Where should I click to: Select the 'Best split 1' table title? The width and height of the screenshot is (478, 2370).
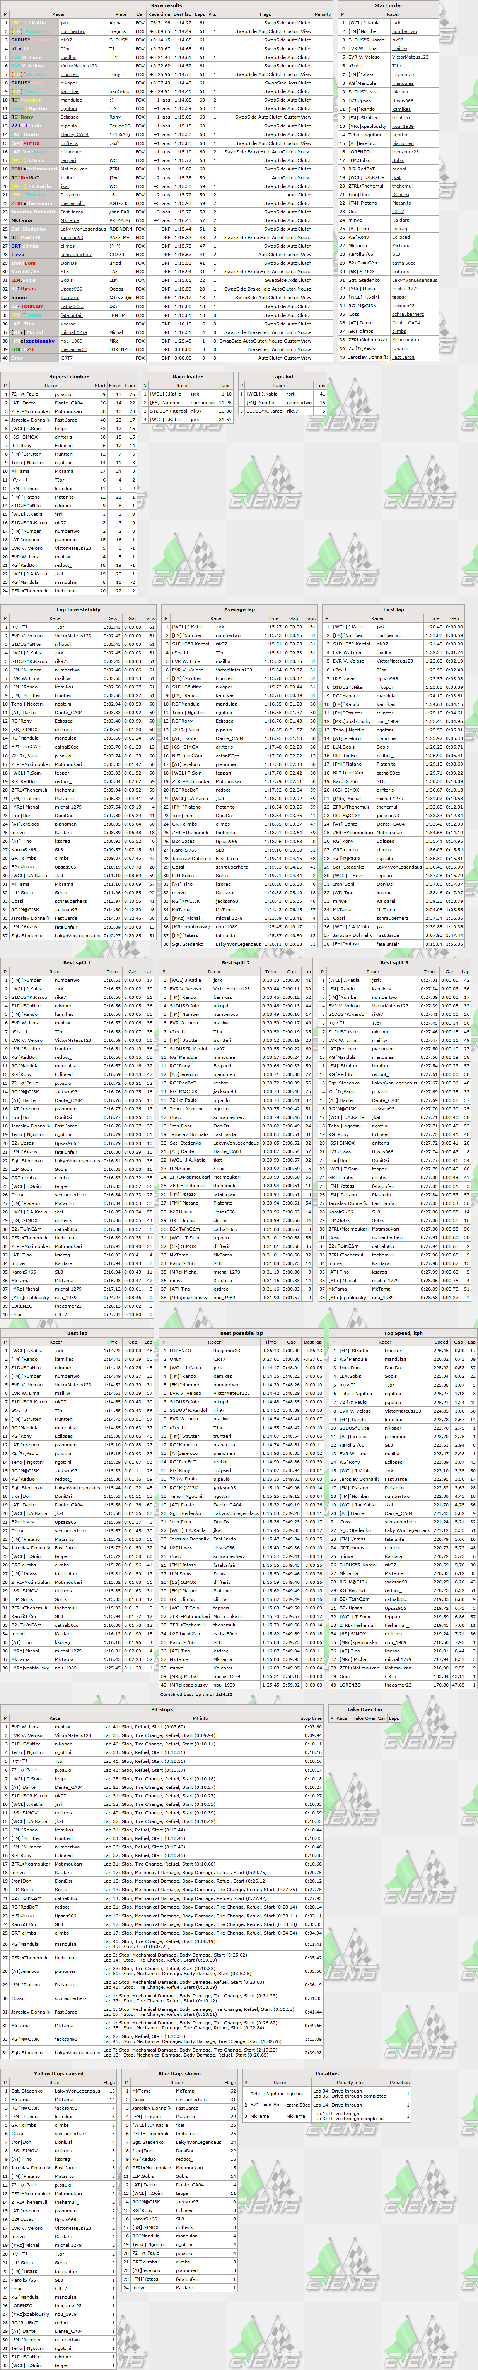(77, 962)
